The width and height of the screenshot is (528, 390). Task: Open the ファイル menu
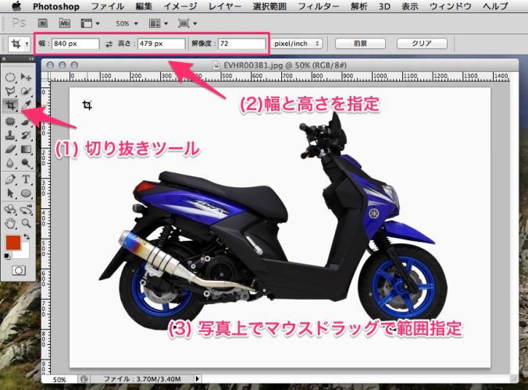[x=108, y=6]
